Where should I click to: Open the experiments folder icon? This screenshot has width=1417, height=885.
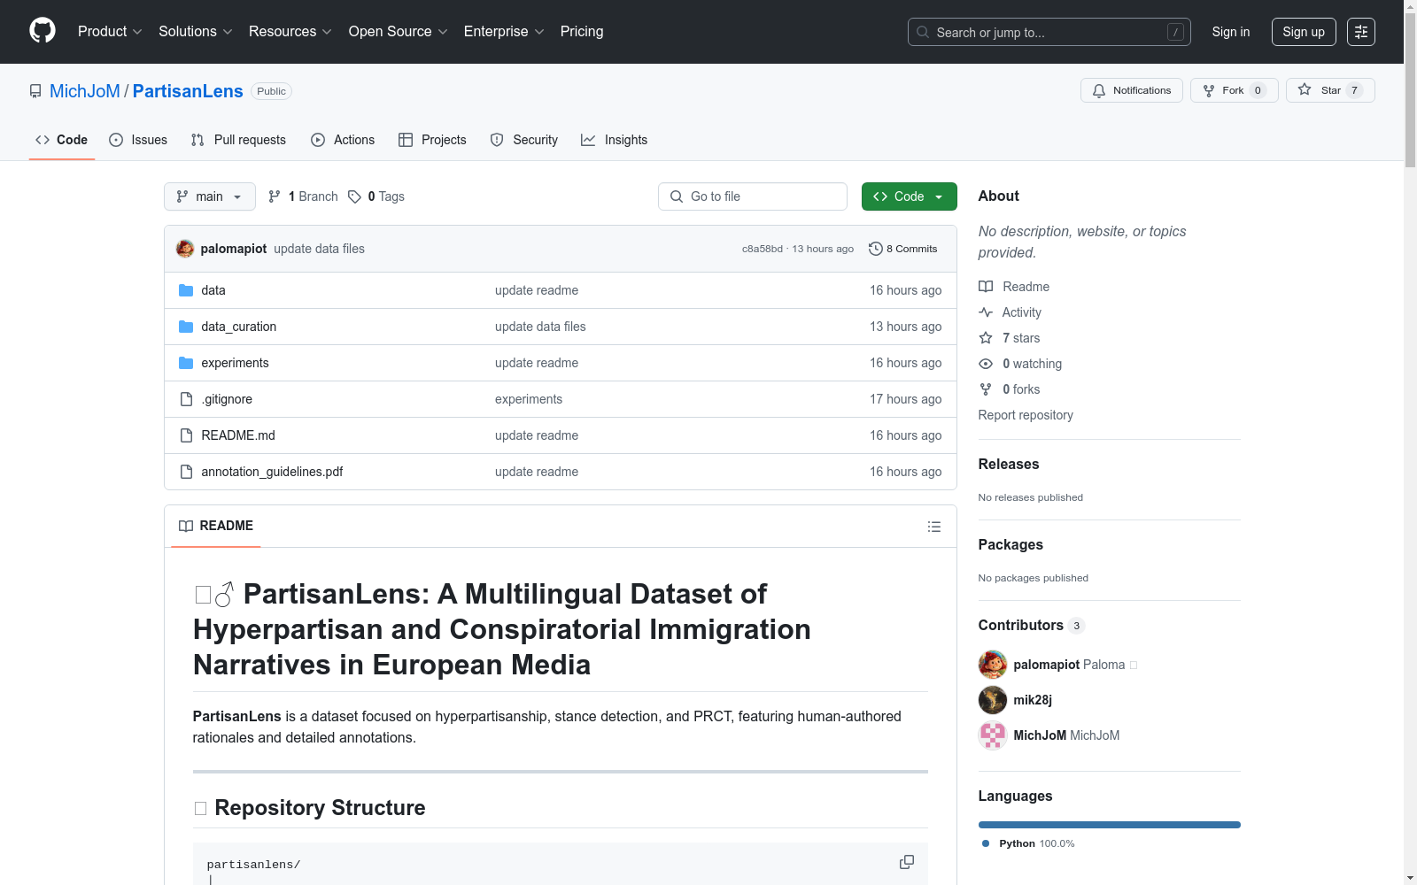pos(186,363)
